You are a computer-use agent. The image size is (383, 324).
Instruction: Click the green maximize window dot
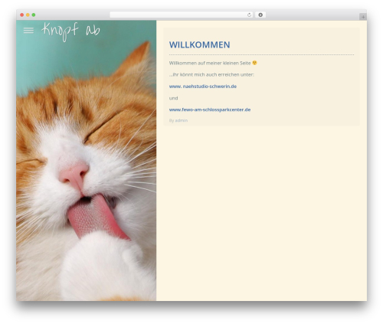point(34,15)
